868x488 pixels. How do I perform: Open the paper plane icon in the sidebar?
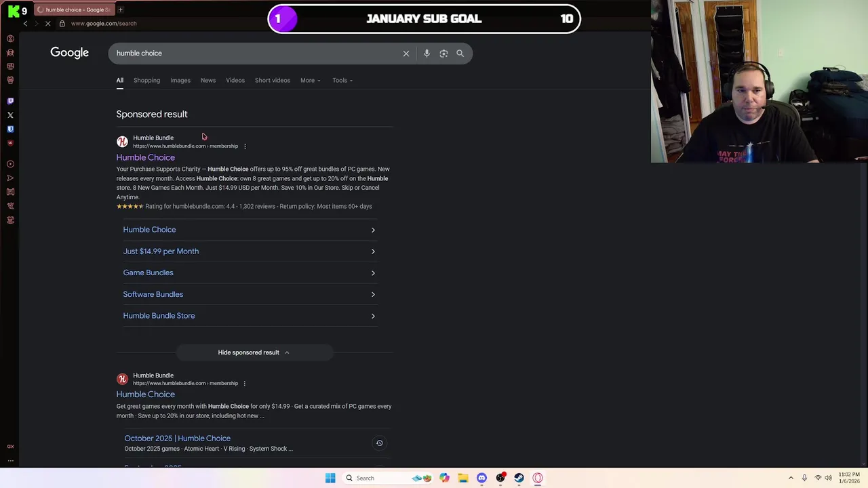[10, 178]
